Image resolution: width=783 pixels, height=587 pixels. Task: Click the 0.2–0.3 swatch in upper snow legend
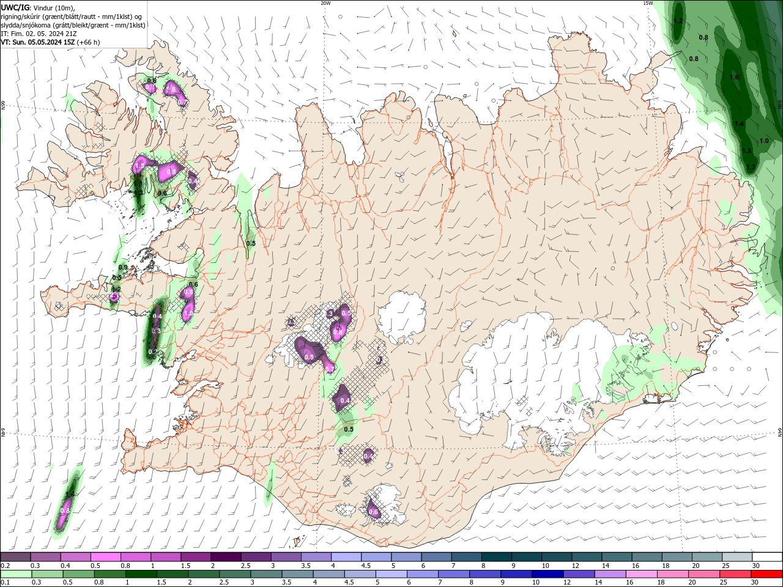point(16,556)
